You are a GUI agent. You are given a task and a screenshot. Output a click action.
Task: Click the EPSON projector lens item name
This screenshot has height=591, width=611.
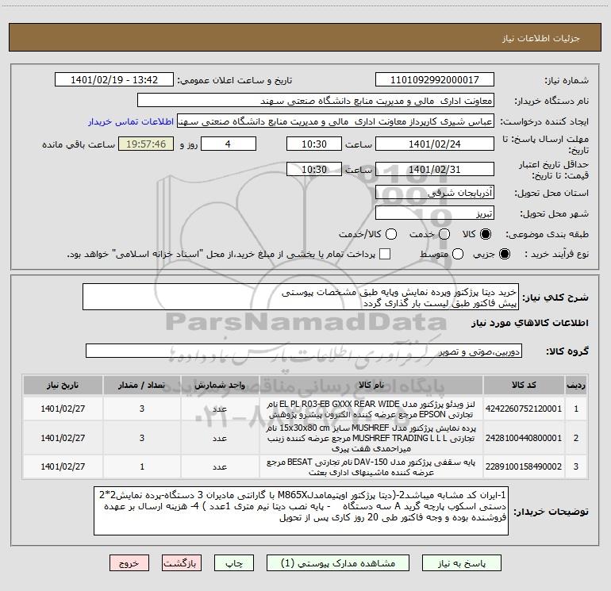(x=371, y=409)
